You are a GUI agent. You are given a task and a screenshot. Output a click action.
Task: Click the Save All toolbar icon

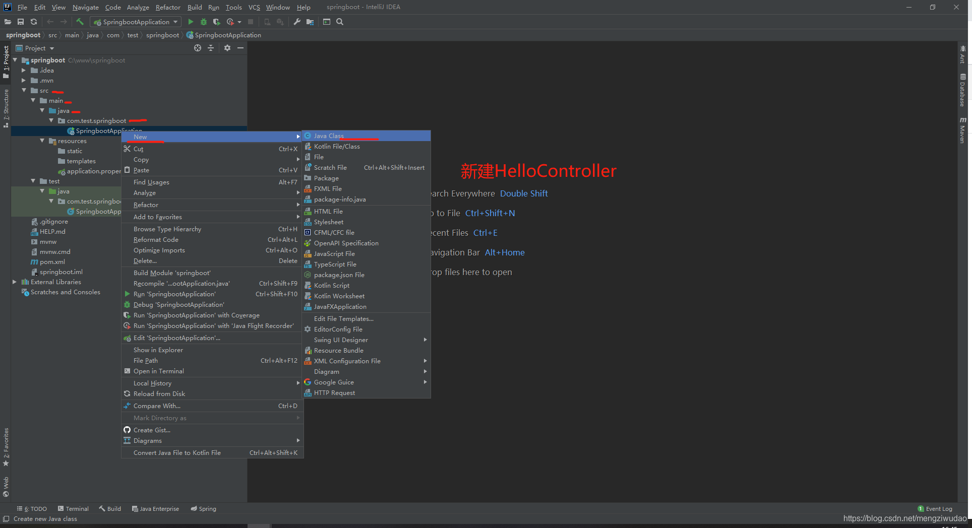point(21,22)
